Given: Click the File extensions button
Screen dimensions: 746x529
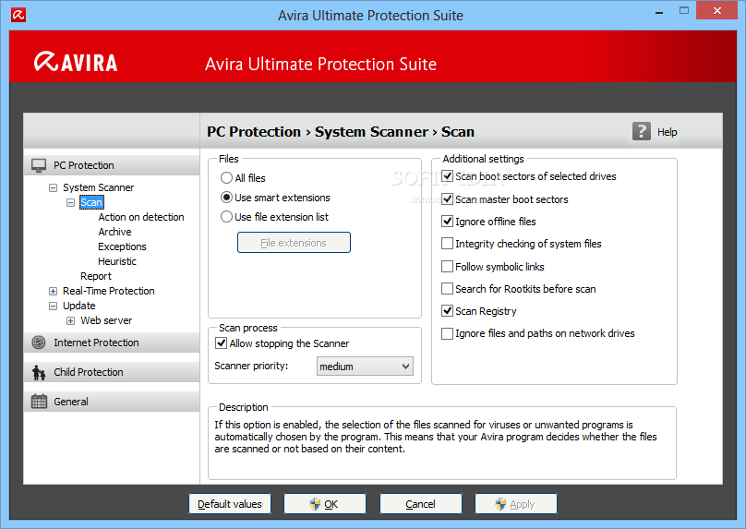Looking at the screenshot, I should (294, 243).
